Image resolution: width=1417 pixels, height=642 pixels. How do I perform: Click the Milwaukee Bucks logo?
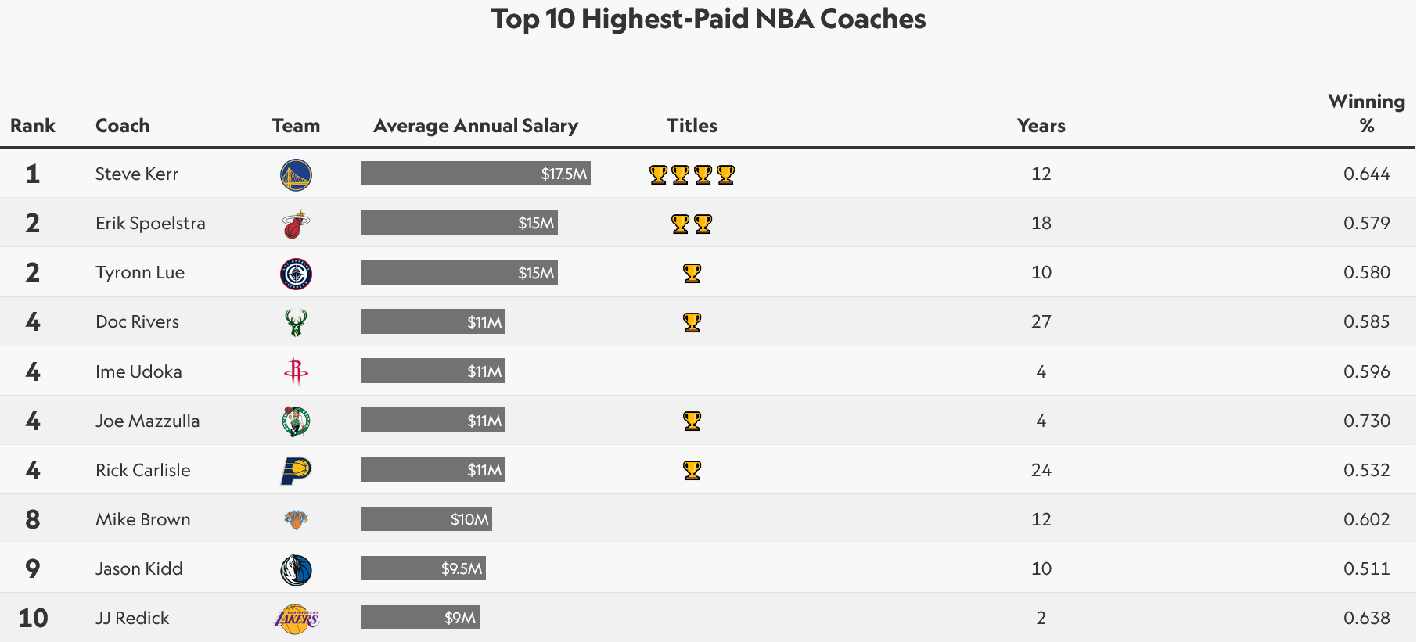tap(296, 322)
